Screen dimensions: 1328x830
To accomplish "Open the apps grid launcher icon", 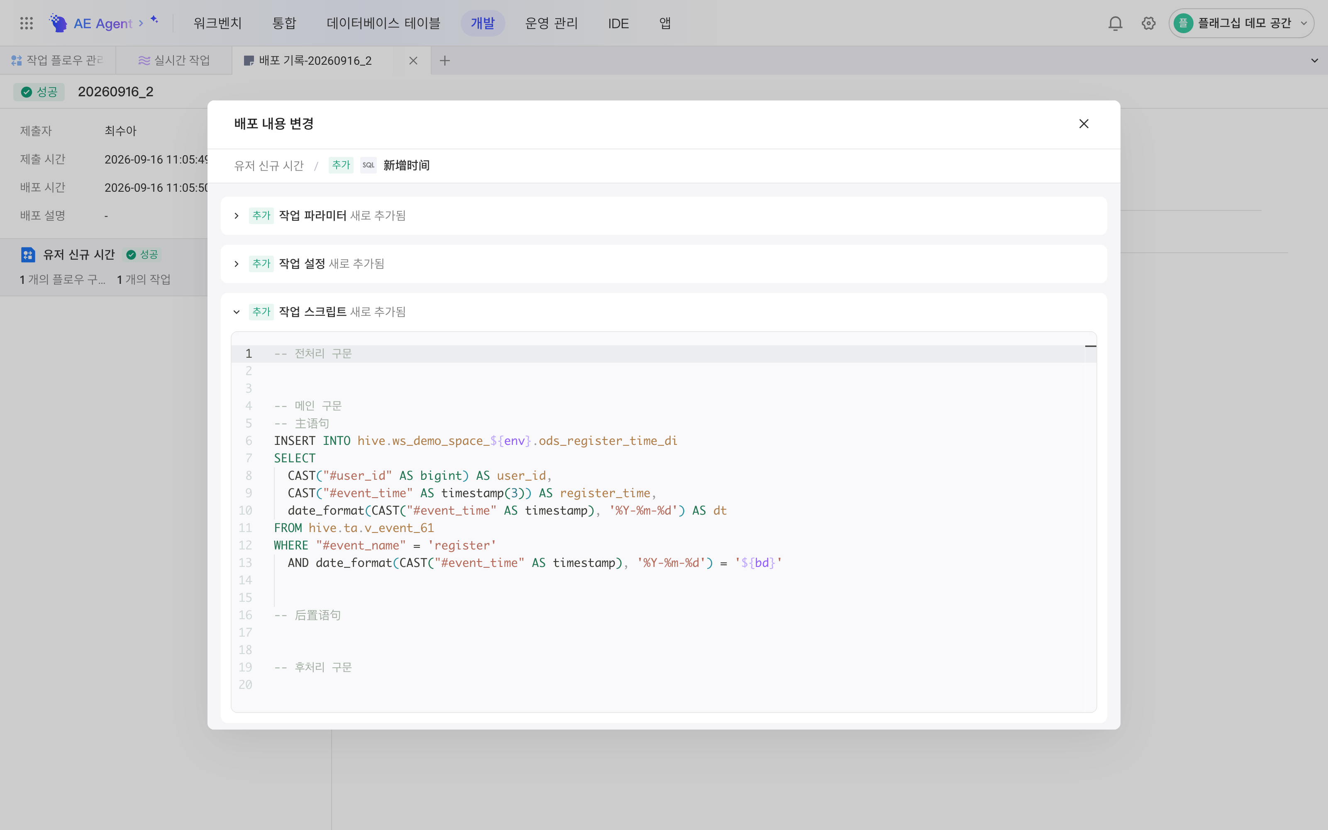I will tap(26, 23).
